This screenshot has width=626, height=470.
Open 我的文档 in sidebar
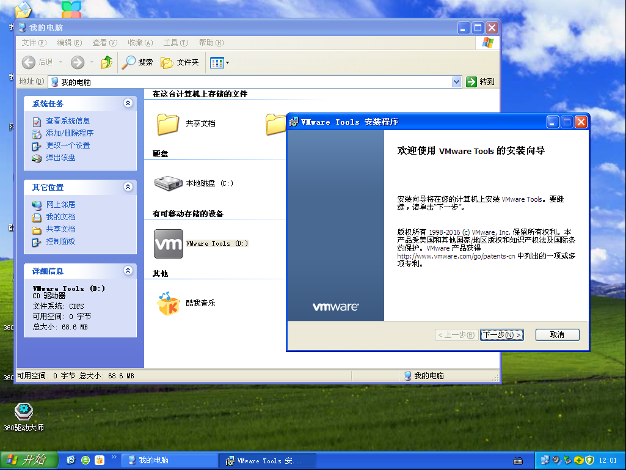(60, 216)
